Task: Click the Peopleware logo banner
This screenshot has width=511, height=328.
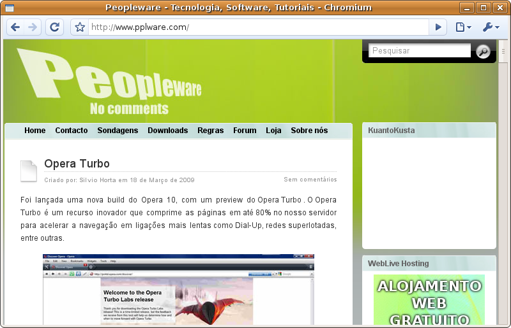Action: (109, 82)
